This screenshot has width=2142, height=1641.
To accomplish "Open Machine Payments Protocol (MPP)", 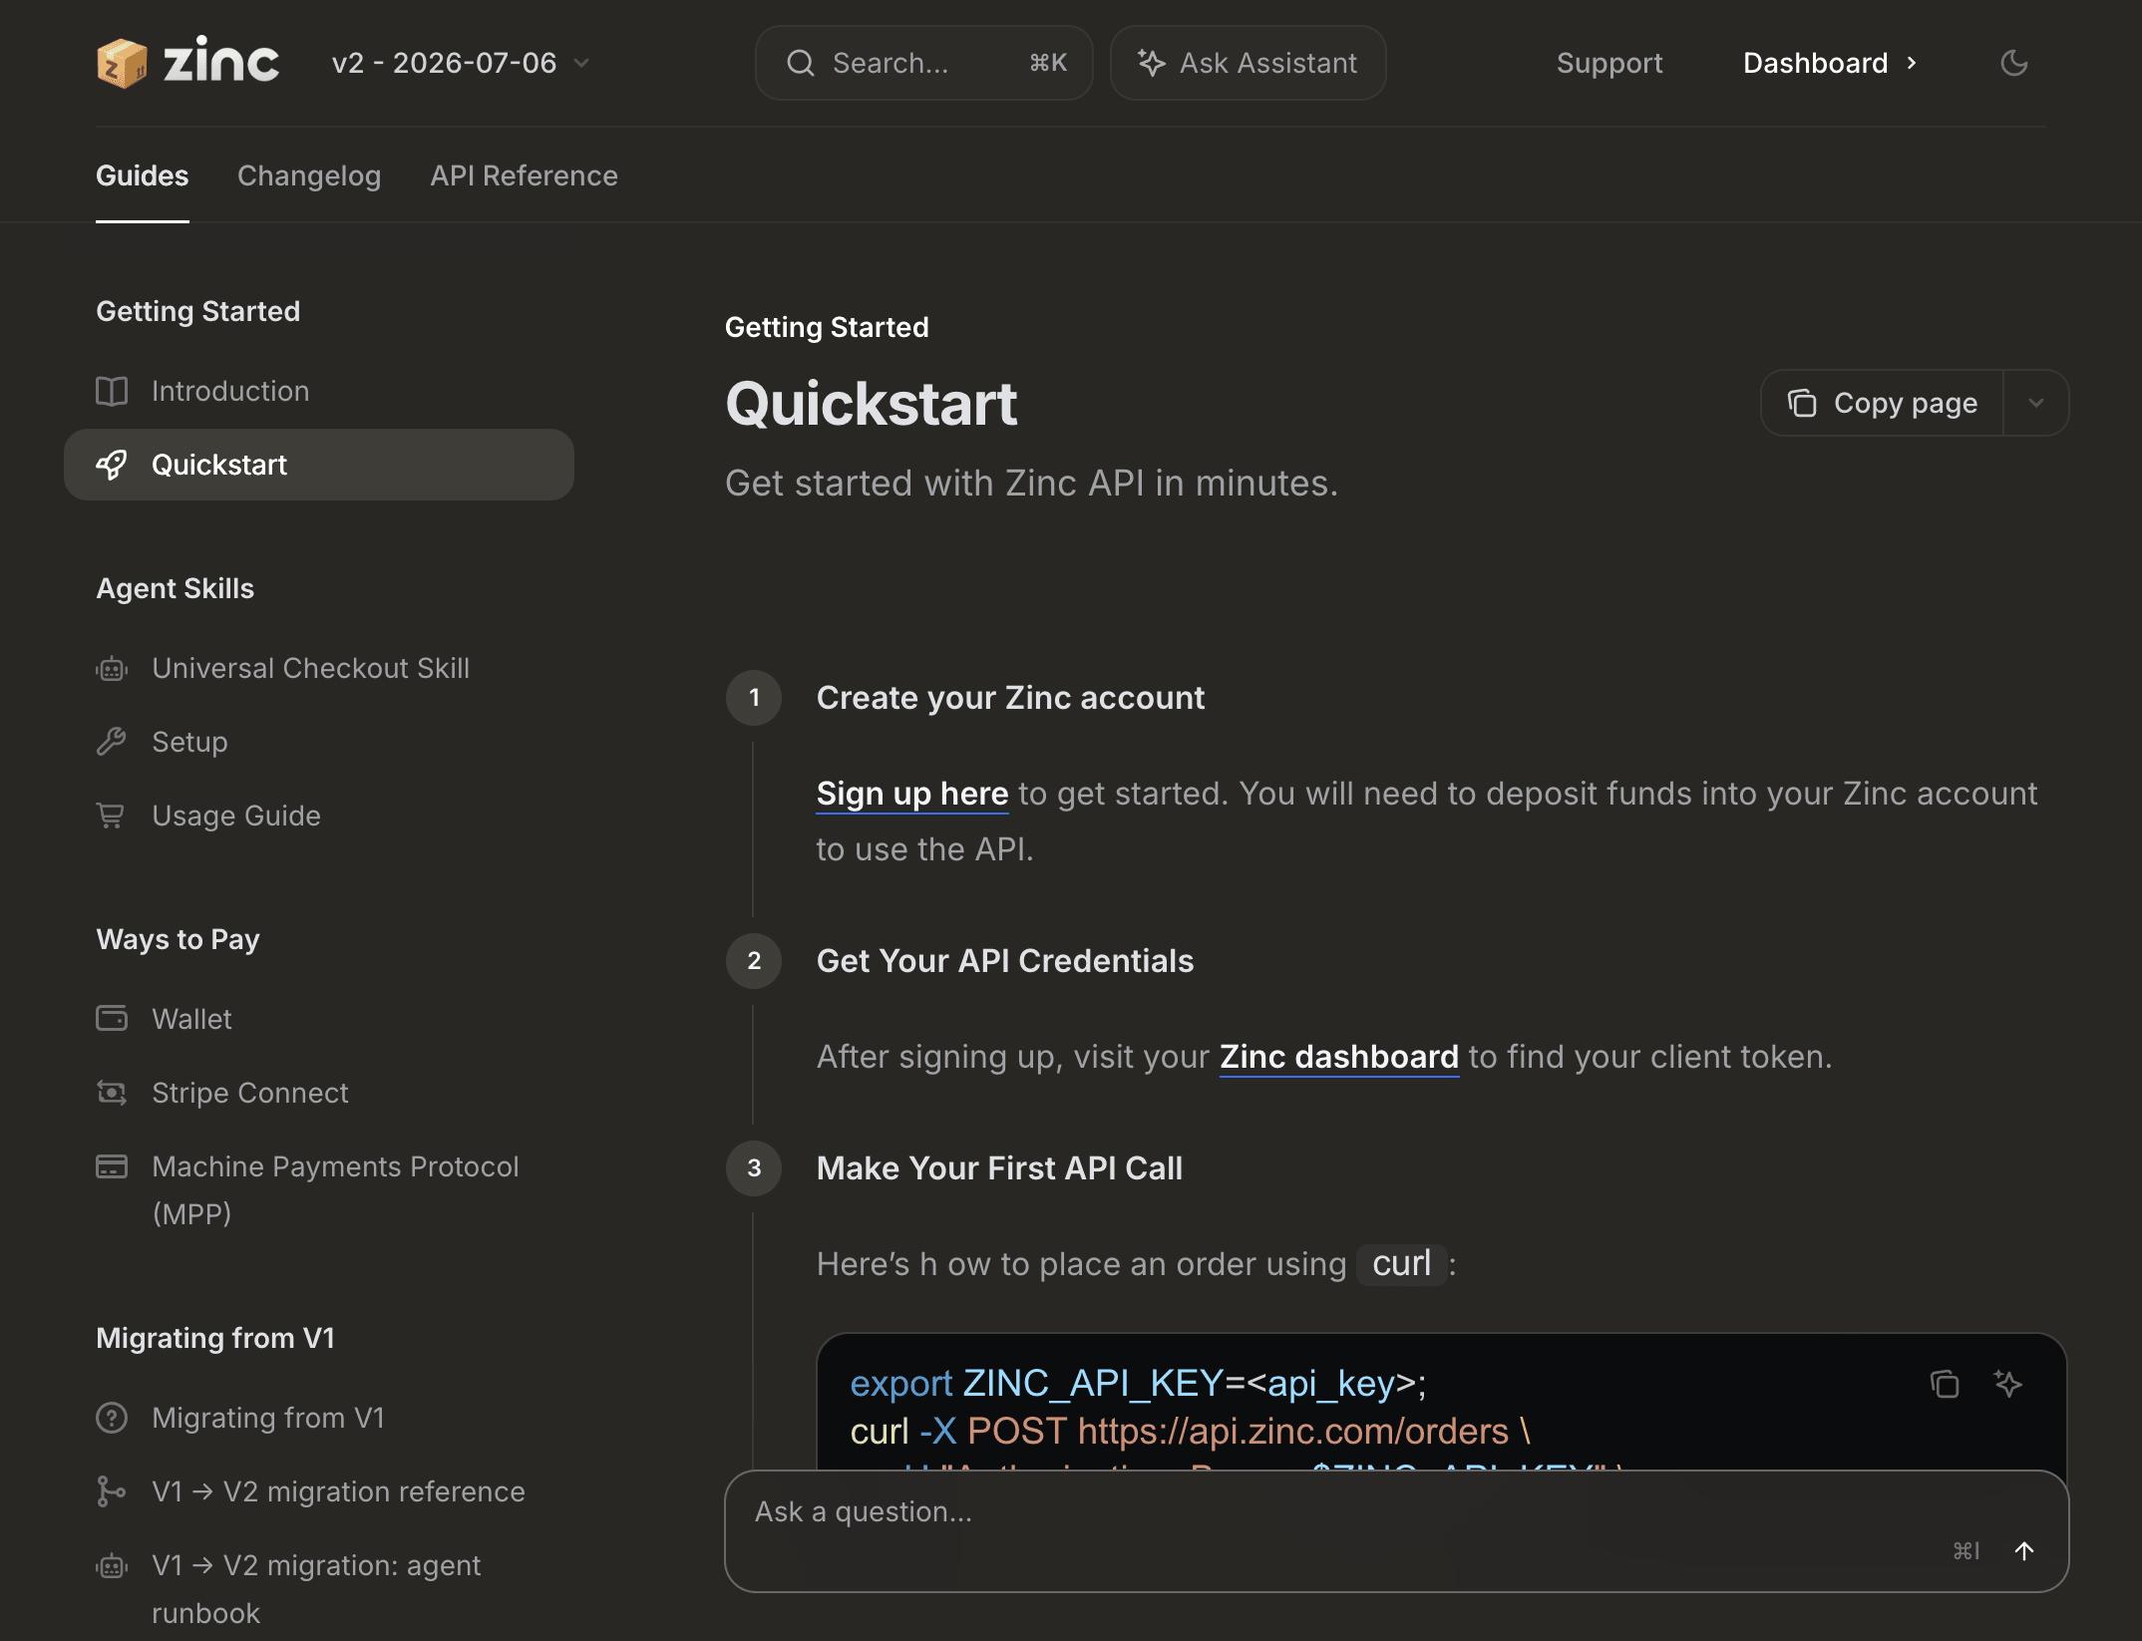I will (335, 1189).
